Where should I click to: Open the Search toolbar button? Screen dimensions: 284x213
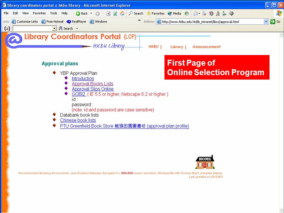pyautogui.click(x=136, y=13)
